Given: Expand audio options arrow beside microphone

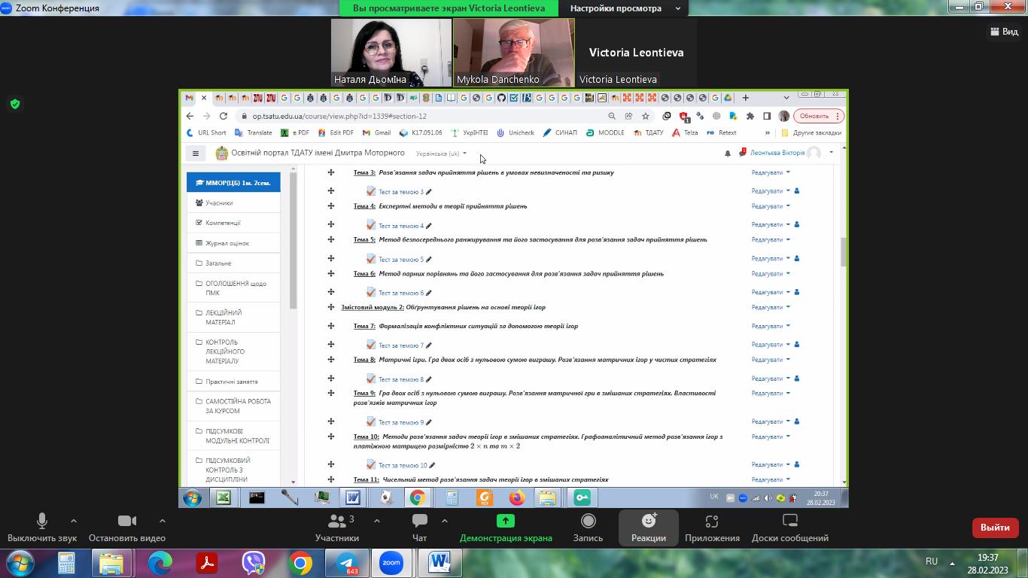Looking at the screenshot, I should (73, 520).
